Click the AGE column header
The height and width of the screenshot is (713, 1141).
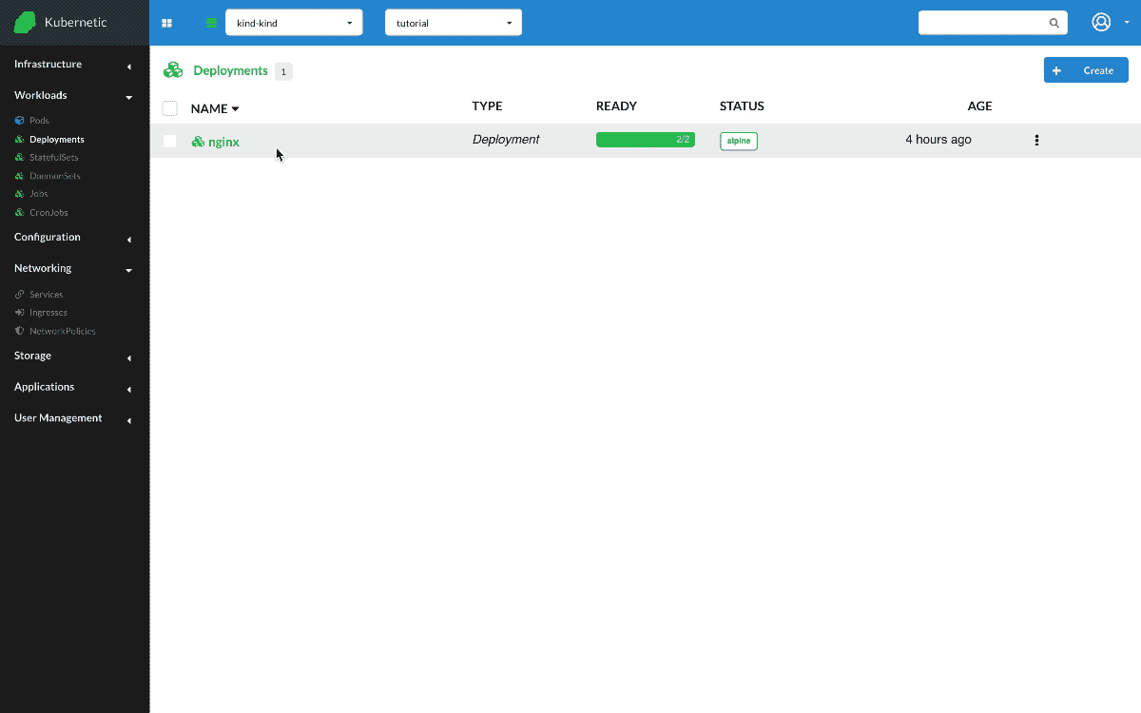979,106
